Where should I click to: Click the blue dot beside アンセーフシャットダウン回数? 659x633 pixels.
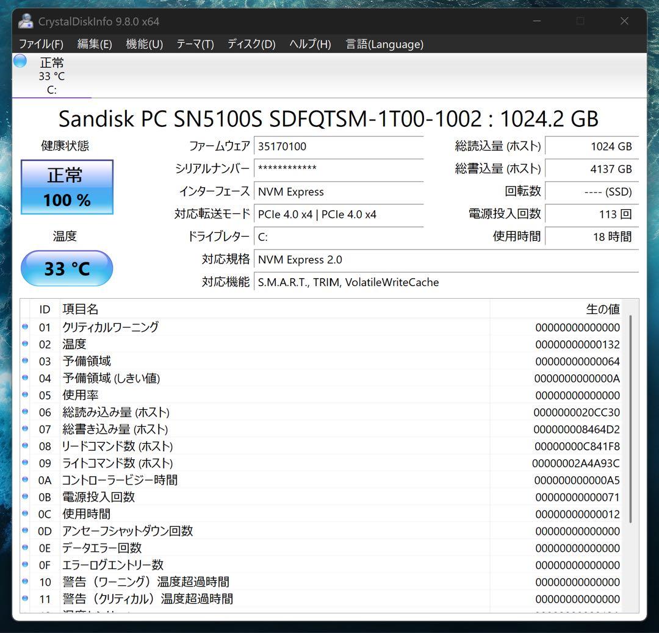pos(24,531)
